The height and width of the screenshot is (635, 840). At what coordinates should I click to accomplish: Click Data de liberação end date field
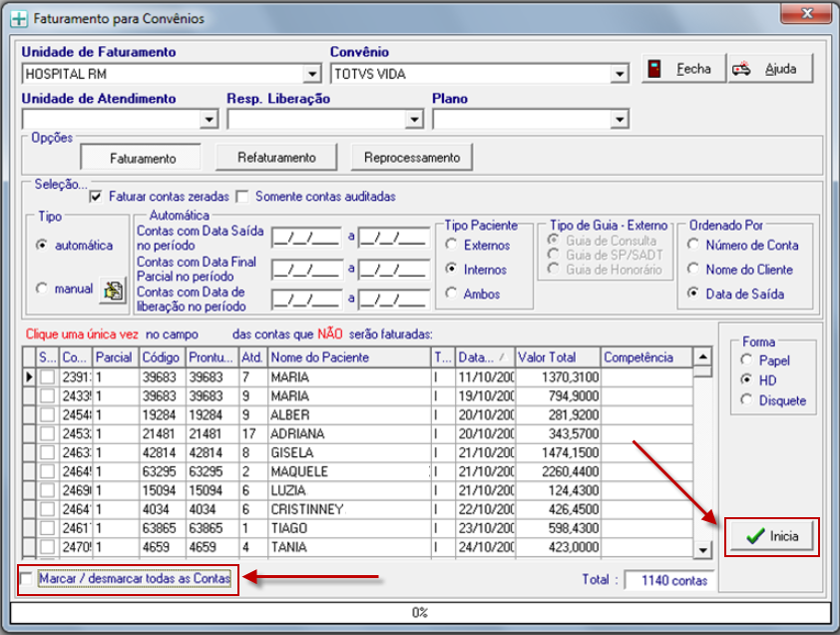[394, 300]
